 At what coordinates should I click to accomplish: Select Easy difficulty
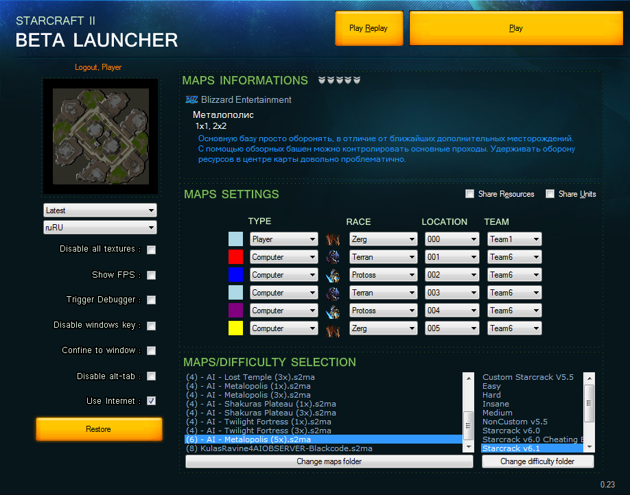click(x=532, y=386)
